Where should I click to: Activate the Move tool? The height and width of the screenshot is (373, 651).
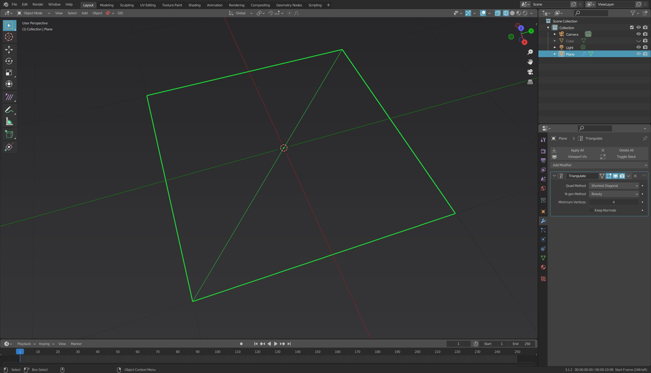point(9,49)
